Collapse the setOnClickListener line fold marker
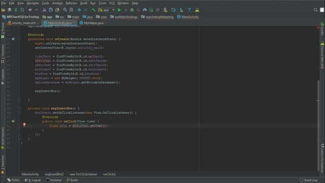The width and height of the screenshot is (325, 183). click(x=19, y=113)
